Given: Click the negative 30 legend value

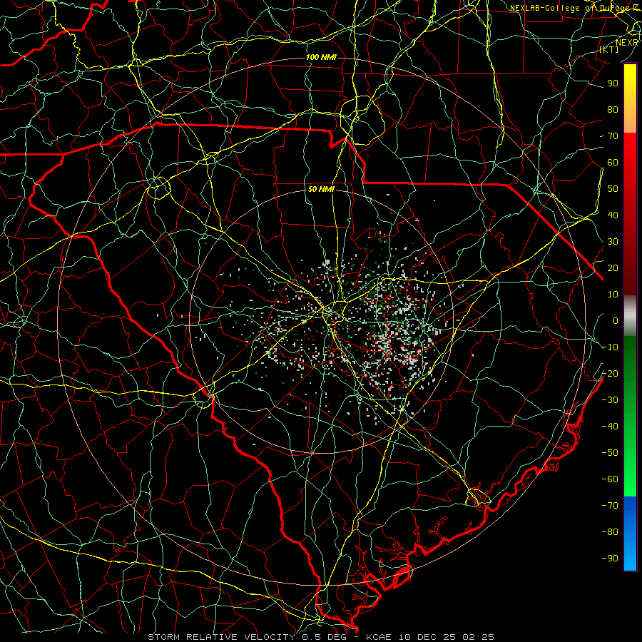Looking at the screenshot, I should [610, 400].
